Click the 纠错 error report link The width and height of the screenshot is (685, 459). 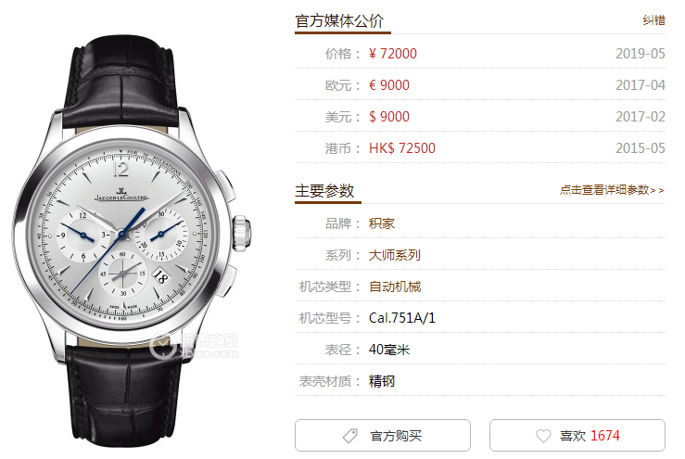tap(654, 19)
